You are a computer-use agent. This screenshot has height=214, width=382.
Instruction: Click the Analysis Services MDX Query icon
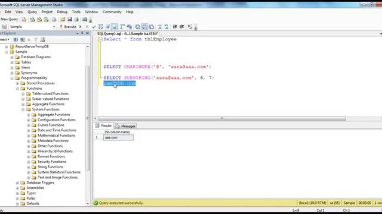[32, 20]
